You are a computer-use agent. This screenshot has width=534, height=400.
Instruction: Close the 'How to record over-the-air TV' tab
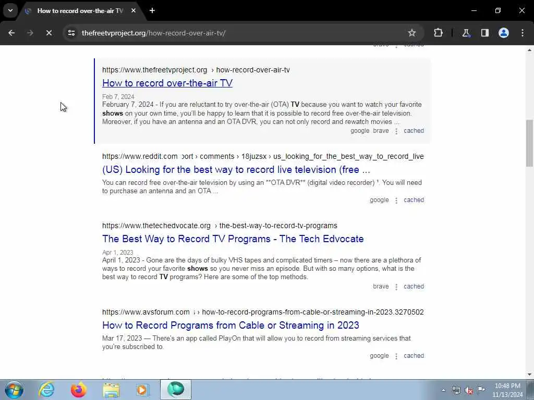tap(133, 10)
